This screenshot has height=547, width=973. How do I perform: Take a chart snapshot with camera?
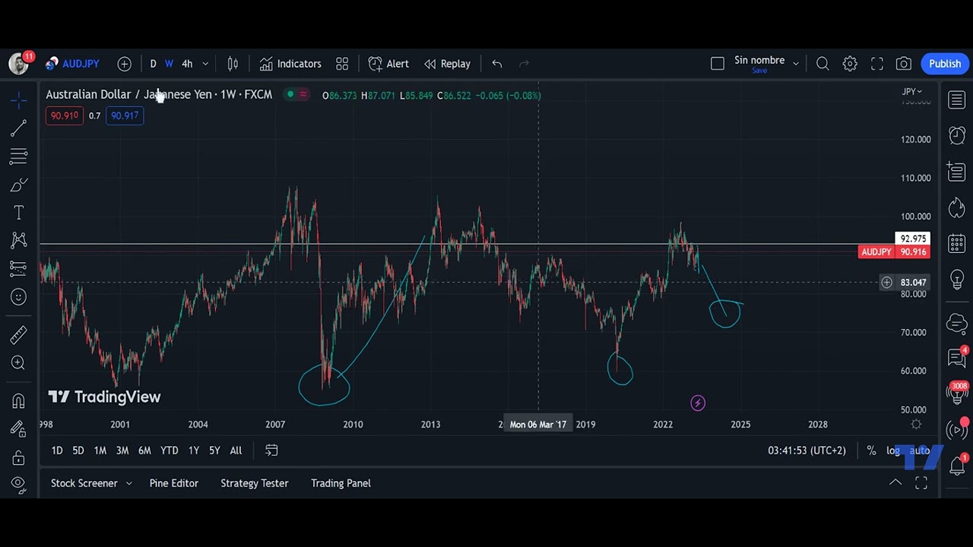[904, 64]
